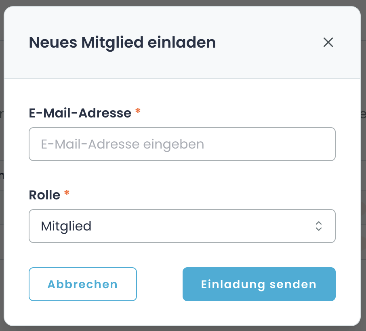Screen dimensions: 366x331
Task: Dismiss the 'Neues Mitglied einladen' popup
Action: click(328, 42)
